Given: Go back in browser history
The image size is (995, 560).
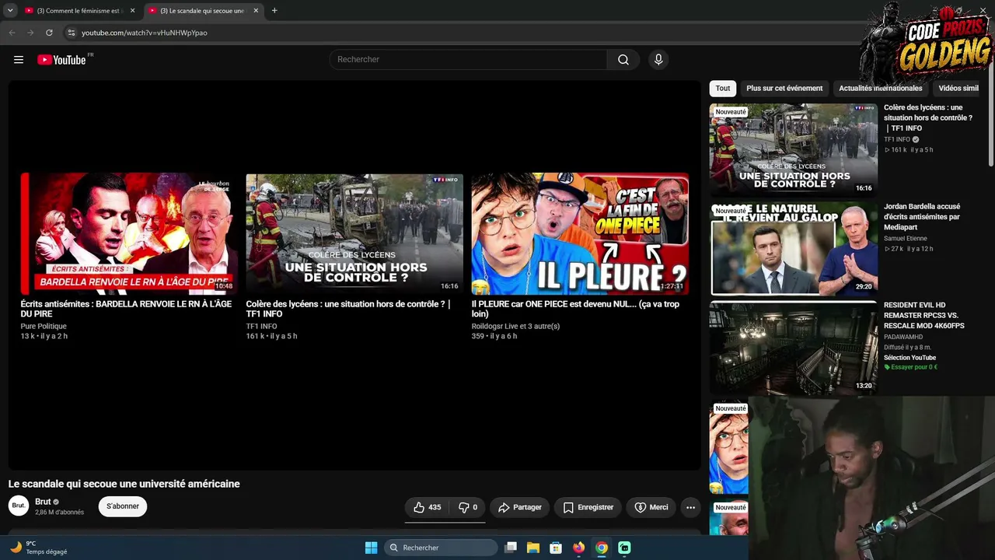Looking at the screenshot, I should 12,33.
